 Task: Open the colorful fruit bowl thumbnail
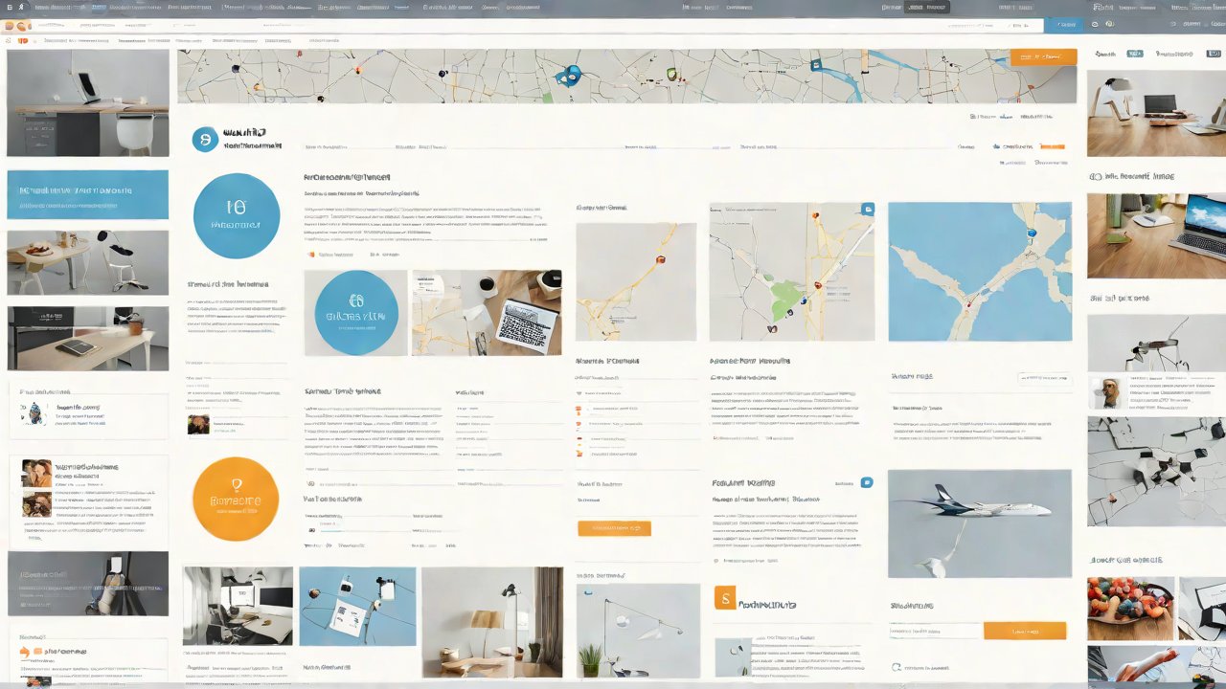point(1129,609)
